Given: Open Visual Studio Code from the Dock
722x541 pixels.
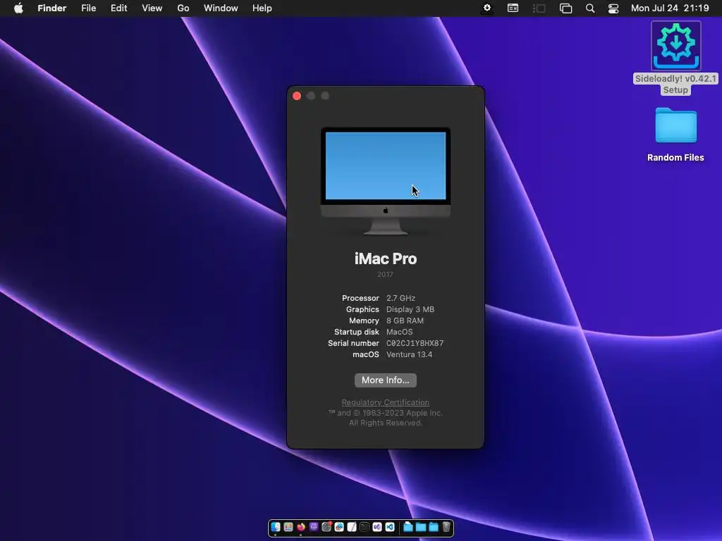Looking at the screenshot, I should (x=389, y=527).
